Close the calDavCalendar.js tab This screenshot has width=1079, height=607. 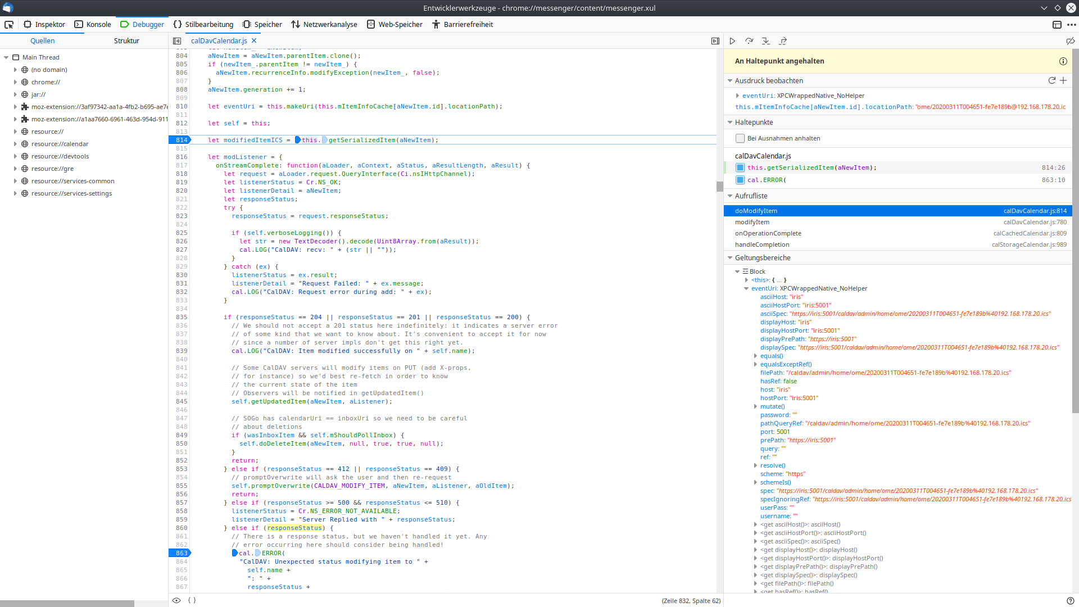click(x=254, y=40)
